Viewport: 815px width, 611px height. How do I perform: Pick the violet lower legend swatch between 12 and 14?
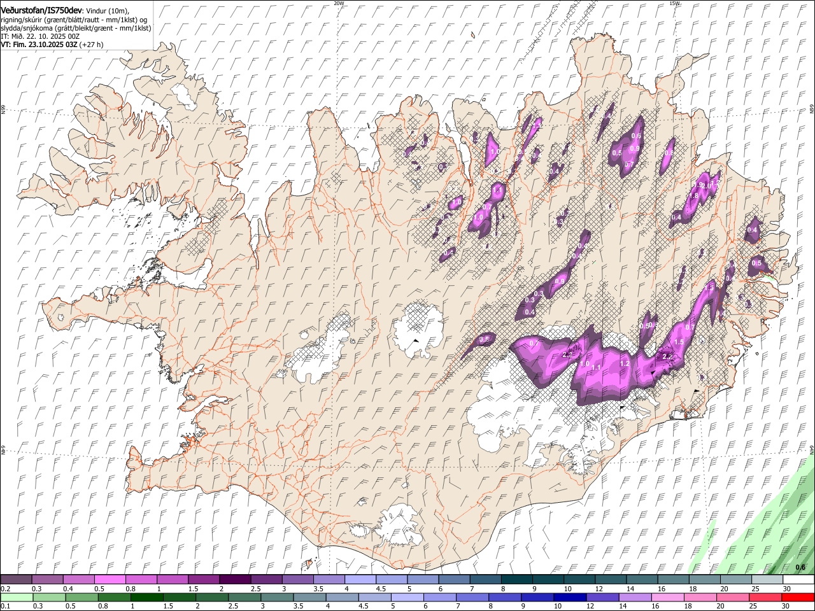pyautogui.click(x=602, y=597)
